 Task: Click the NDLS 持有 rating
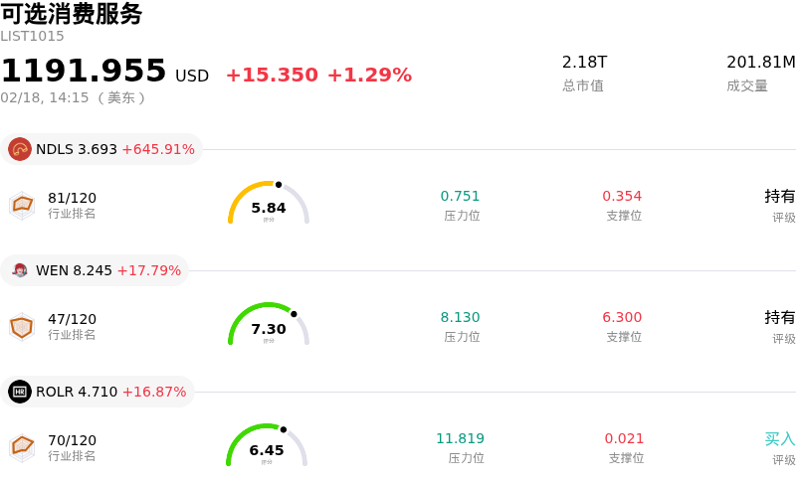779,196
